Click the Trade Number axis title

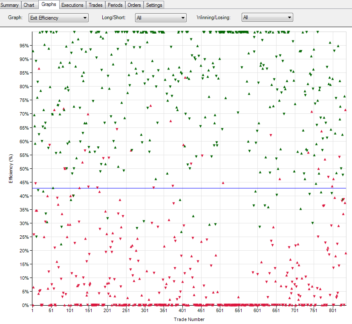(x=189, y=319)
